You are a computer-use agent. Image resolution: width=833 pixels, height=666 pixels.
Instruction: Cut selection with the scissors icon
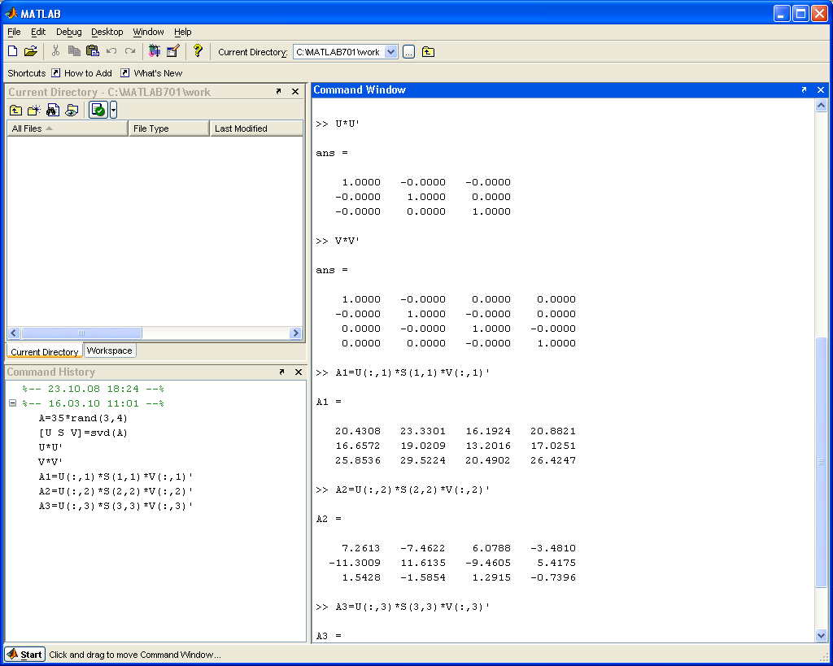(55, 51)
